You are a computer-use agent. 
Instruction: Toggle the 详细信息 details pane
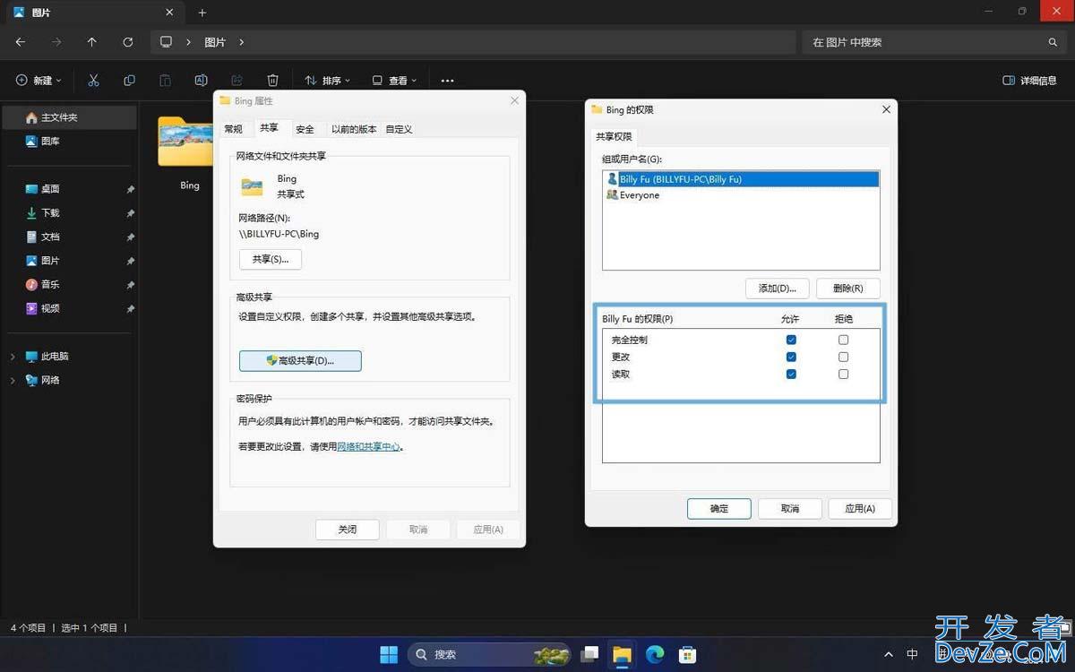tap(1030, 81)
